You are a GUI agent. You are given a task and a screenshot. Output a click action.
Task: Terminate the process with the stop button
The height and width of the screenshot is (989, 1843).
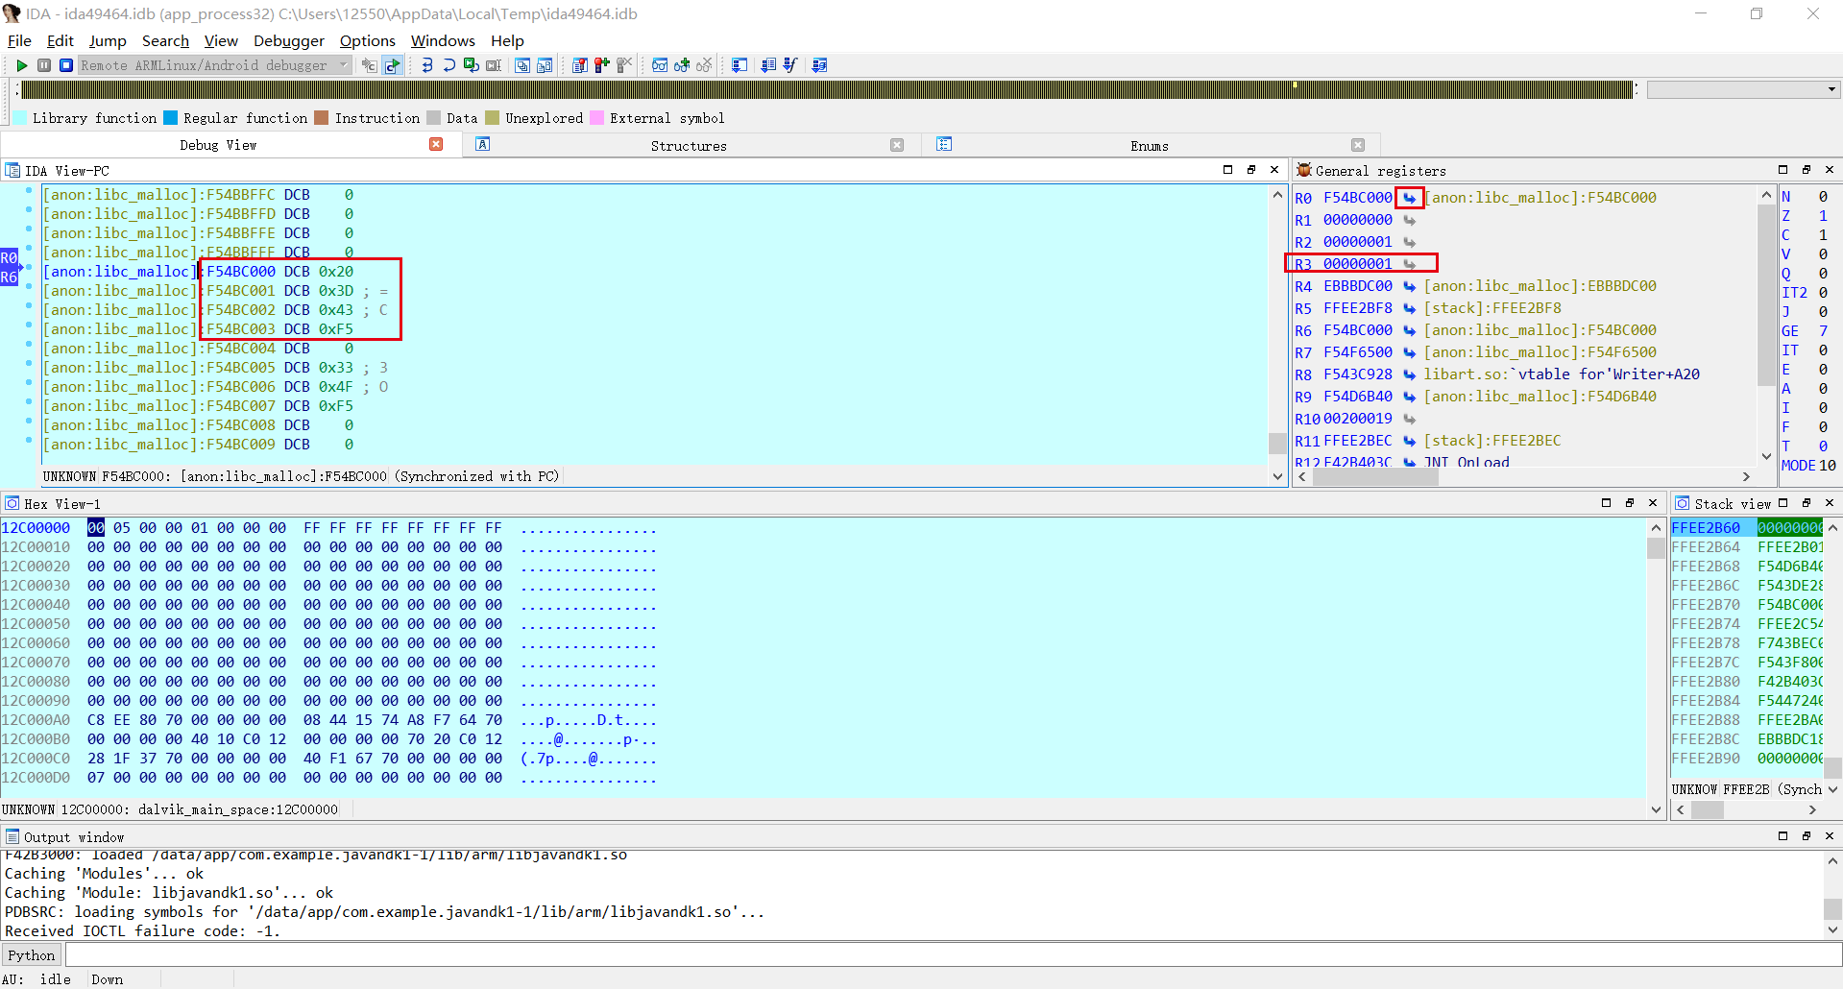click(66, 65)
